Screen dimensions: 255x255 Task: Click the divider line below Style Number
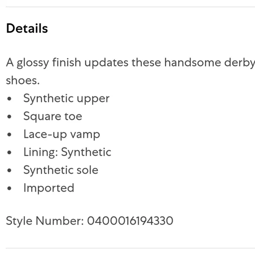(131, 248)
